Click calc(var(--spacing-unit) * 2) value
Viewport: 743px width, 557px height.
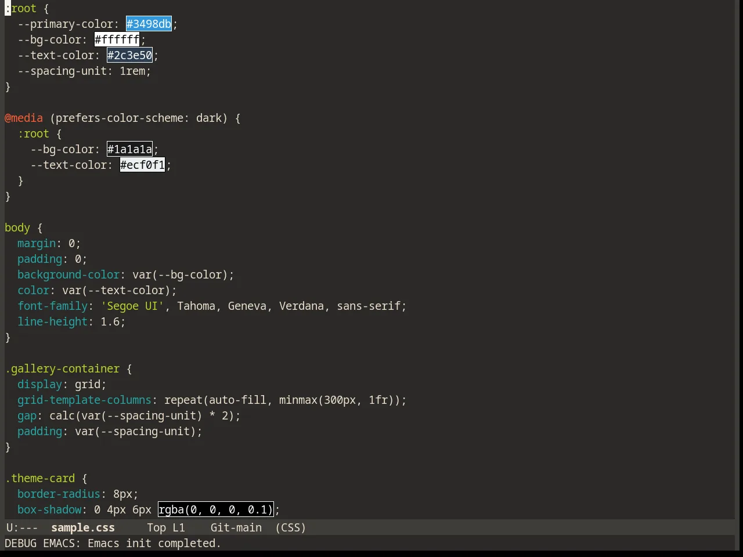click(x=142, y=415)
